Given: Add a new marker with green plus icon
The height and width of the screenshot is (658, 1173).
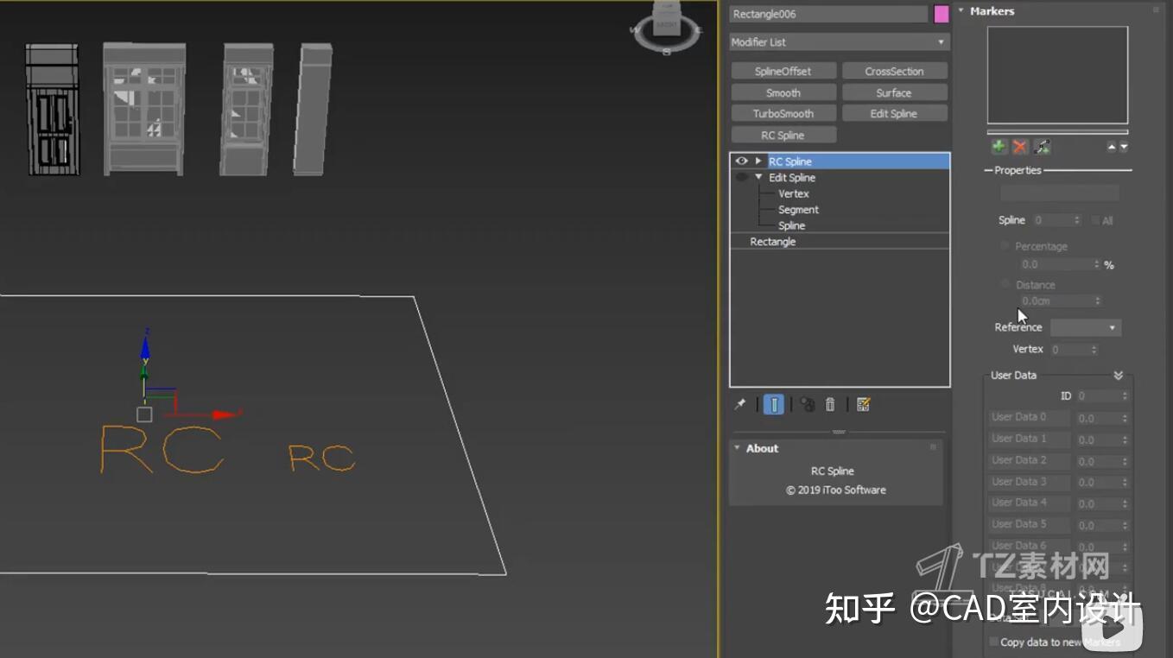Looking at the screenshot, I should [x=998, y=147].
